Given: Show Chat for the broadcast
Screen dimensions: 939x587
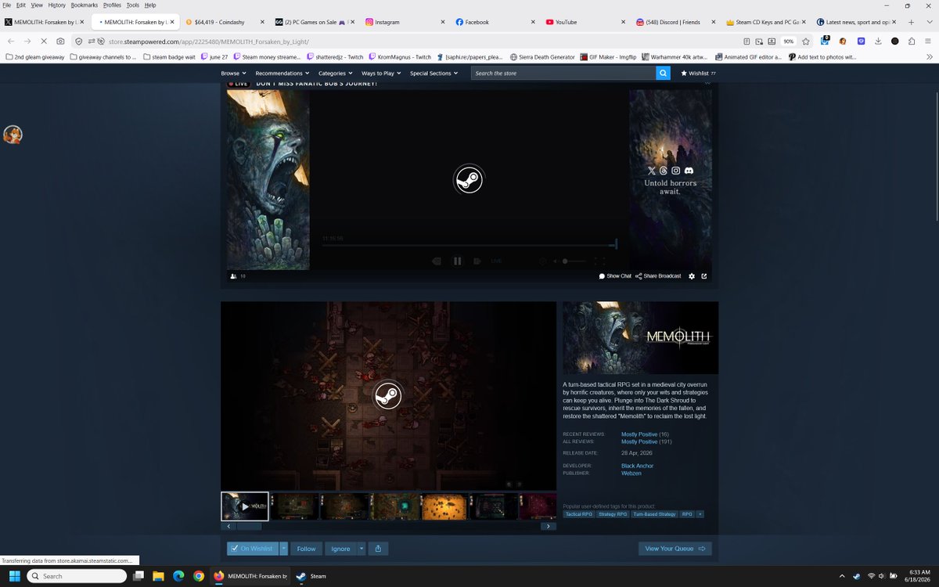Looking at the screenshot, I should (x=615, y=276).
